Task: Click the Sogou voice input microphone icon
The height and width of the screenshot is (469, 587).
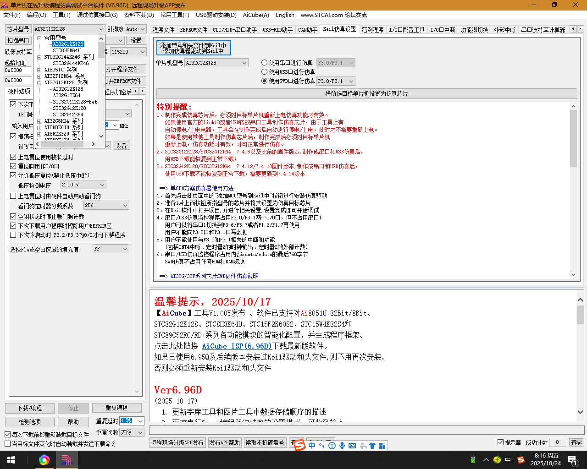Action: point(342,445)
